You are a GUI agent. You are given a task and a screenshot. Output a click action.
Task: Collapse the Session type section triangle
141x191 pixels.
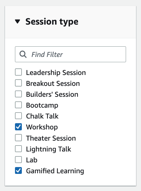(17, 21)
